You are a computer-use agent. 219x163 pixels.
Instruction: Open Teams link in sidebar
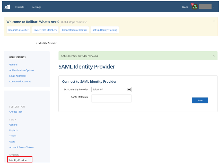tap(13, 136)
